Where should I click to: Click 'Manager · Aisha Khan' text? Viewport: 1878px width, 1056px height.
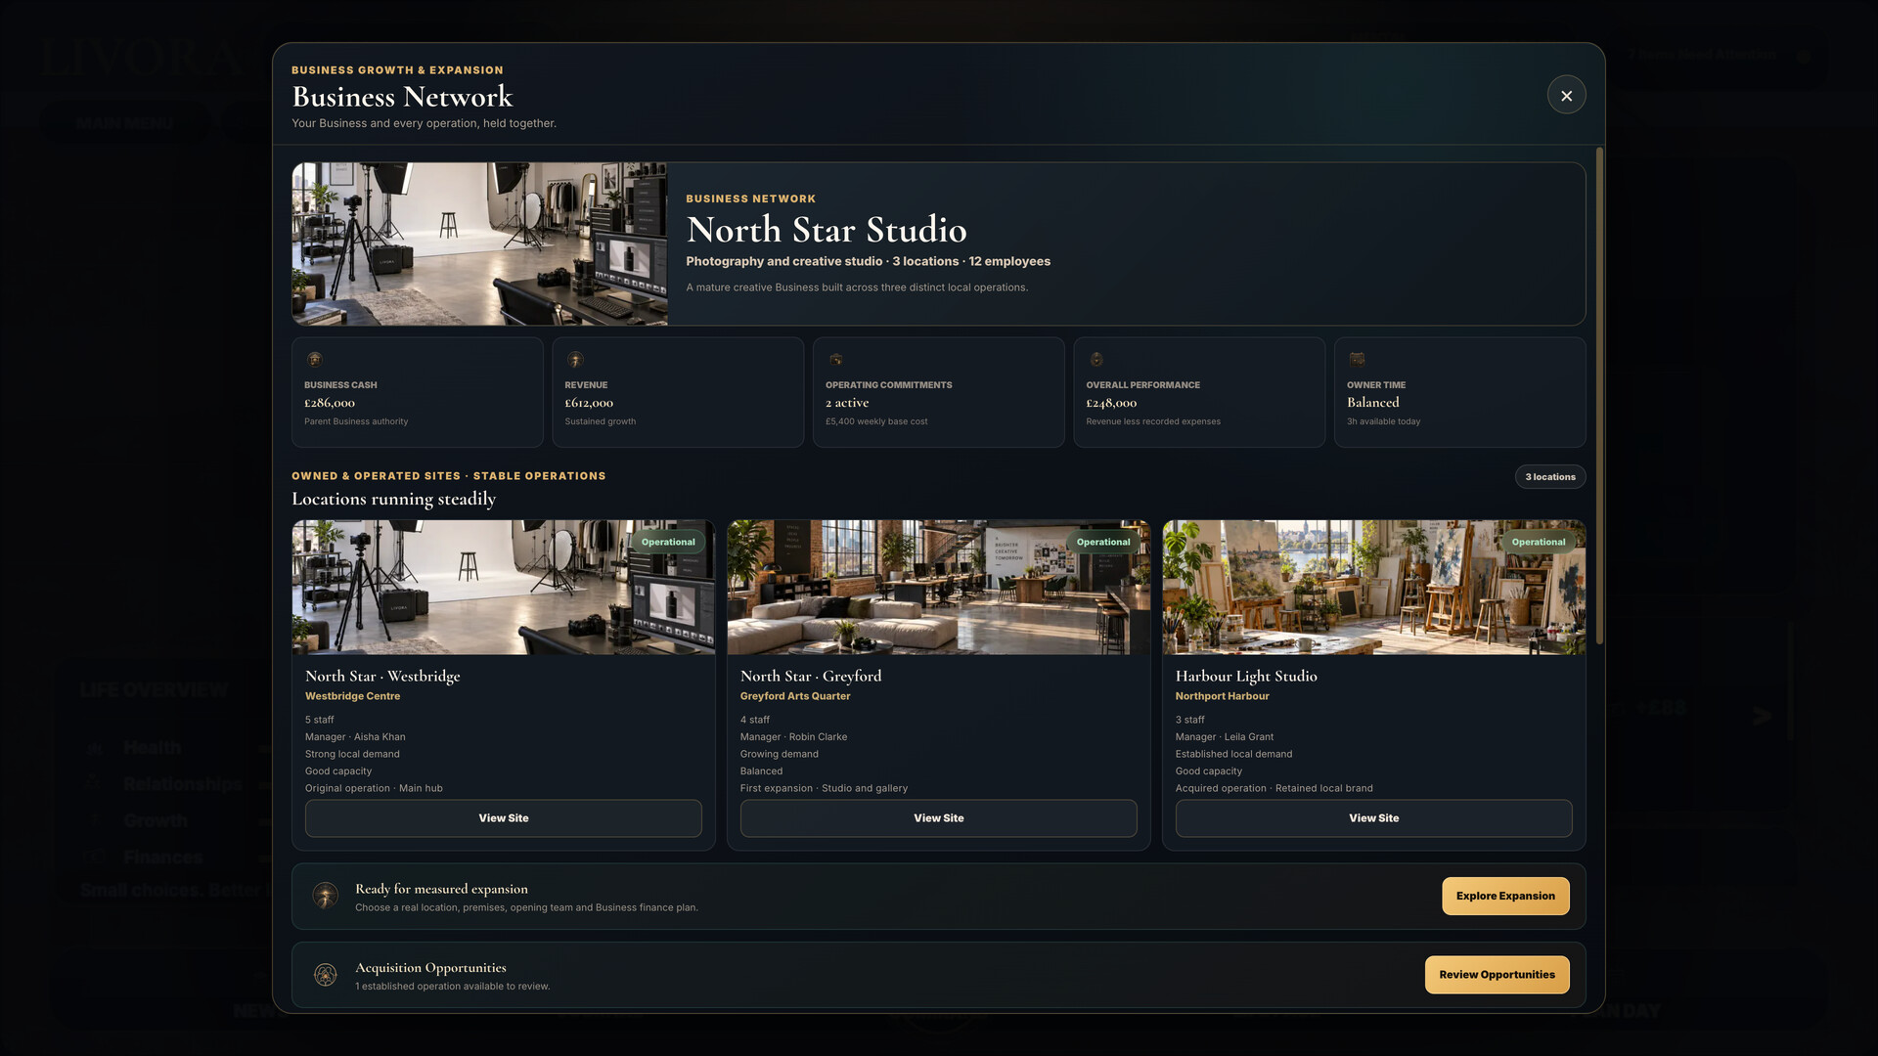(x=355, y=737)
